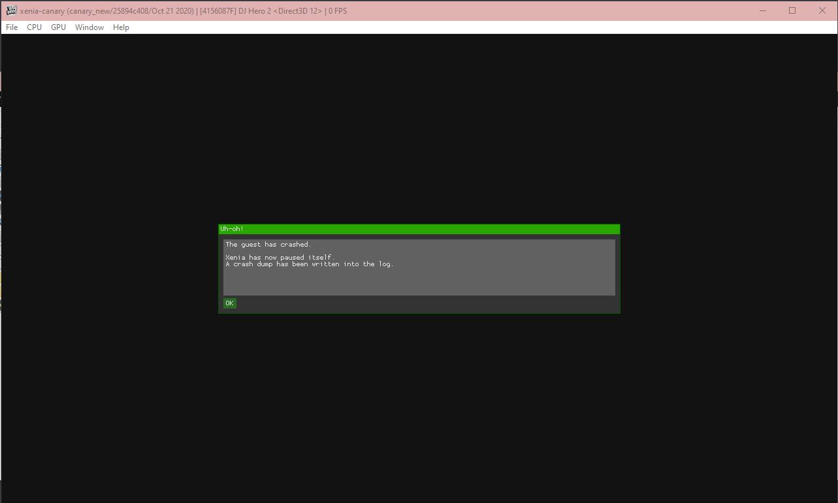Open the Help menu

pyautogui.click(x=121, y=27)
